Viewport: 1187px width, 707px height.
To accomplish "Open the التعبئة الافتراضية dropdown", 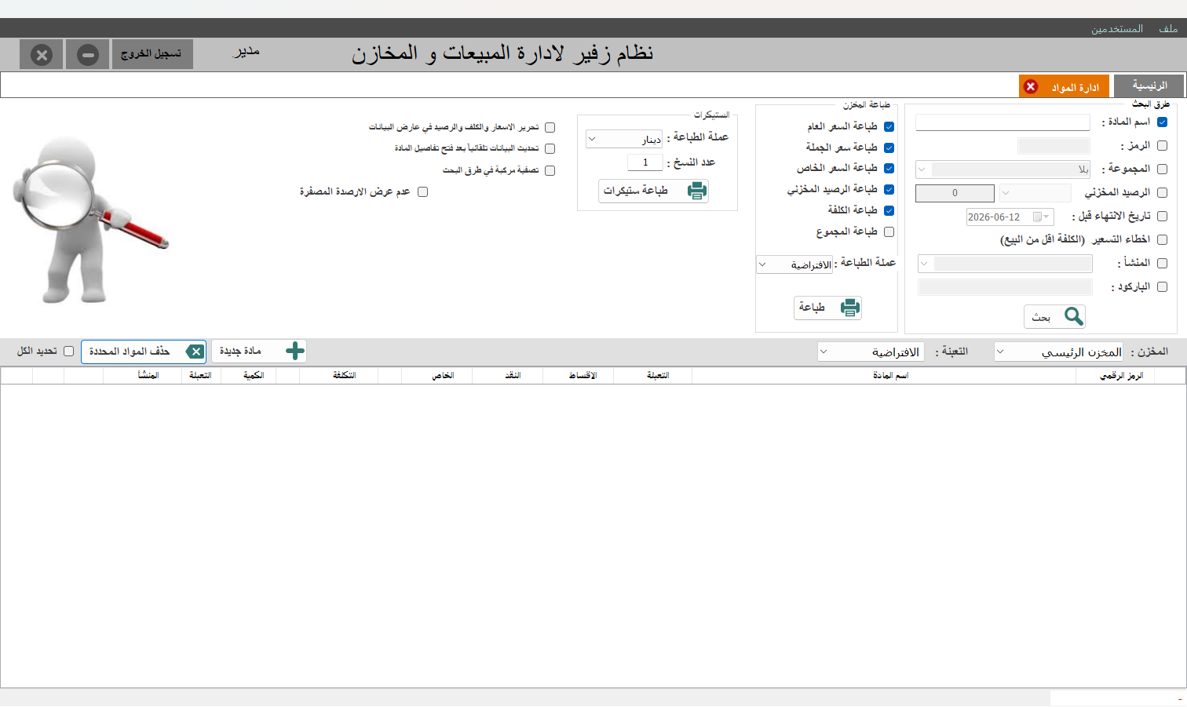I will [871, 352].
